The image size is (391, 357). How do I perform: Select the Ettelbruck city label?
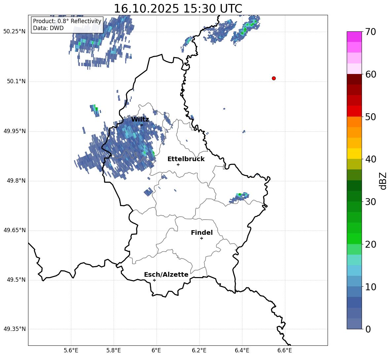click(186, 159)
